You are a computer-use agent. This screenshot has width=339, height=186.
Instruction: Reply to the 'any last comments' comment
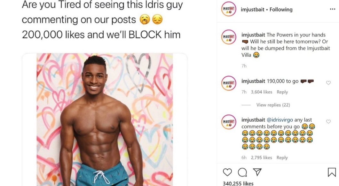282,158
